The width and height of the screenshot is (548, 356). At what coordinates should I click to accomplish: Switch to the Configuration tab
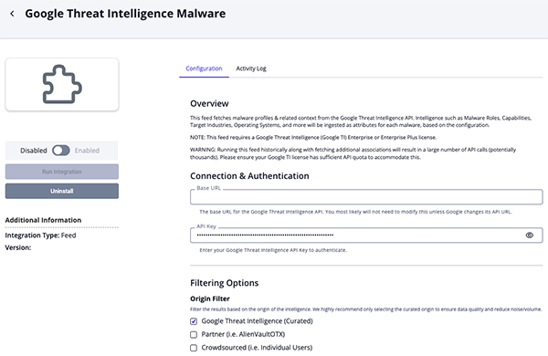(x=204, y=68)
